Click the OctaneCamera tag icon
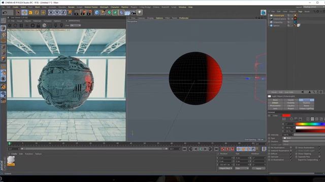The height and width of the screenshot is (182, 325). click(x=295, y=19)
